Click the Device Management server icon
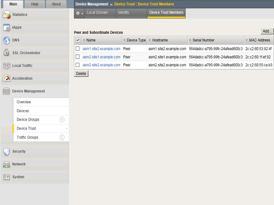The width and height of the screenshot is (274, 205). 6,91
